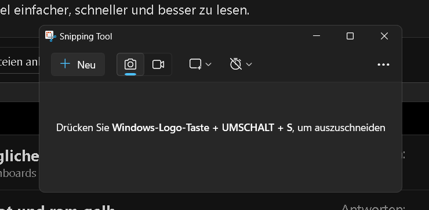
Task: Maximize the Snipping Tool window
Action: (350, 36)
